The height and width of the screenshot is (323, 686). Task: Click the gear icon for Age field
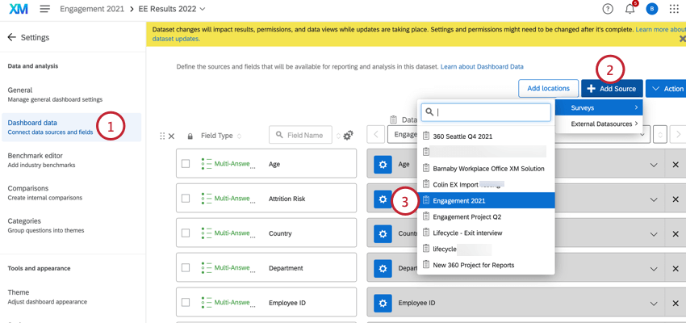pyautogui.click(x=383, y=164)
